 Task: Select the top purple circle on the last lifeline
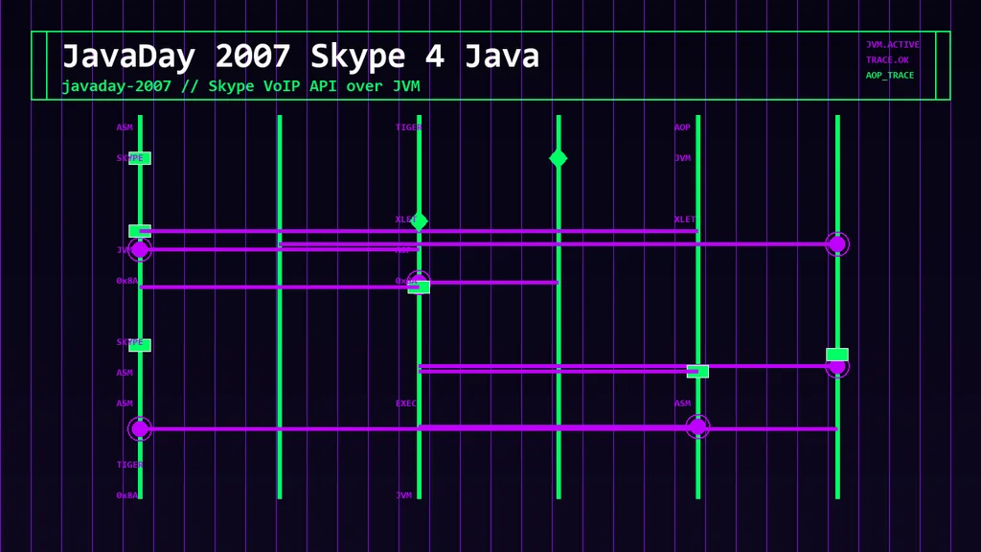click(x=837, y=244)
